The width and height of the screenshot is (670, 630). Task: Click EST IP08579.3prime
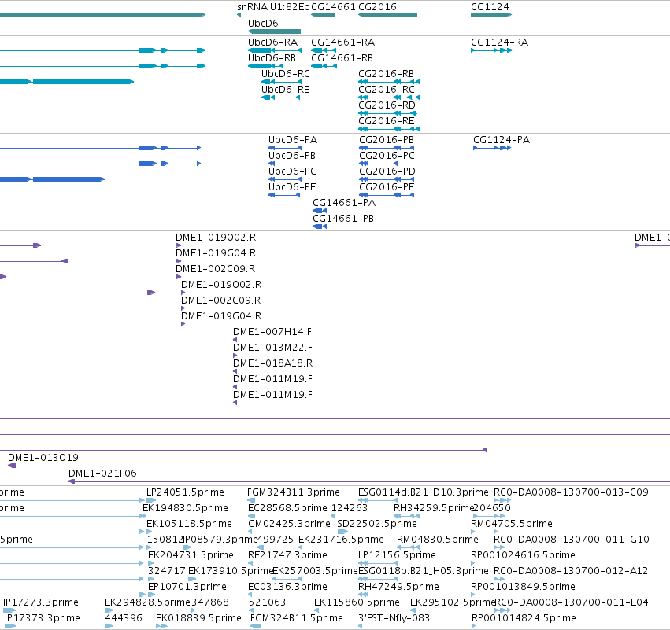tap(187, 548)
